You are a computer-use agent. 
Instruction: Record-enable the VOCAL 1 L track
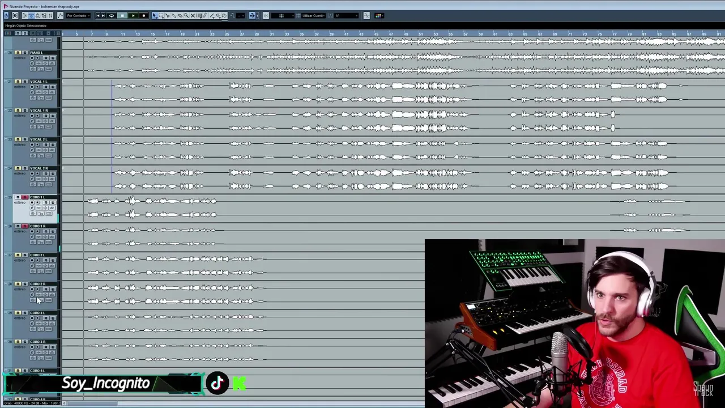tap(32, 87)
